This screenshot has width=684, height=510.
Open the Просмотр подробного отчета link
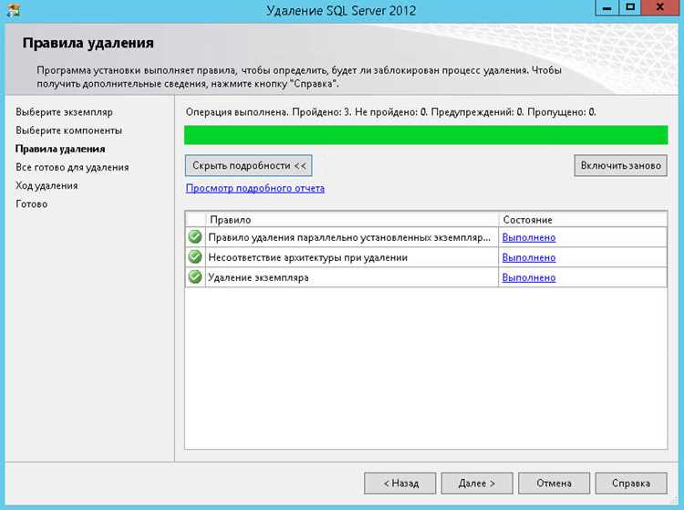point(255,189)
